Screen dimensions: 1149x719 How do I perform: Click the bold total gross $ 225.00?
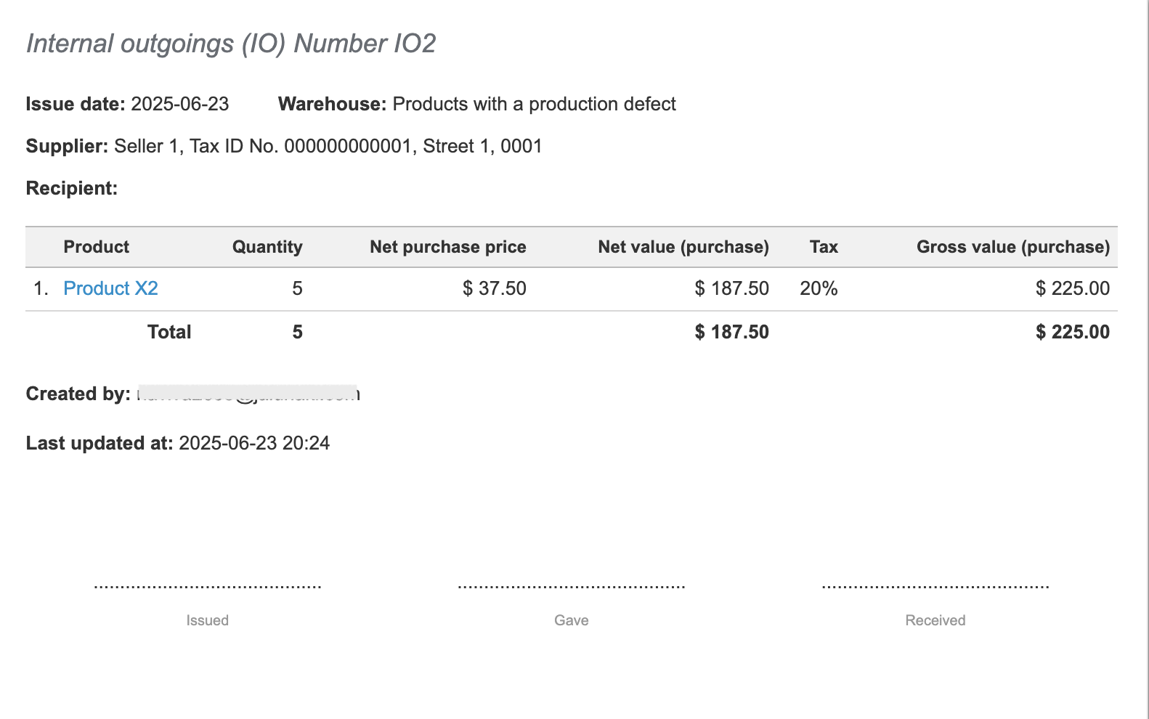(x=1072, y=332)
